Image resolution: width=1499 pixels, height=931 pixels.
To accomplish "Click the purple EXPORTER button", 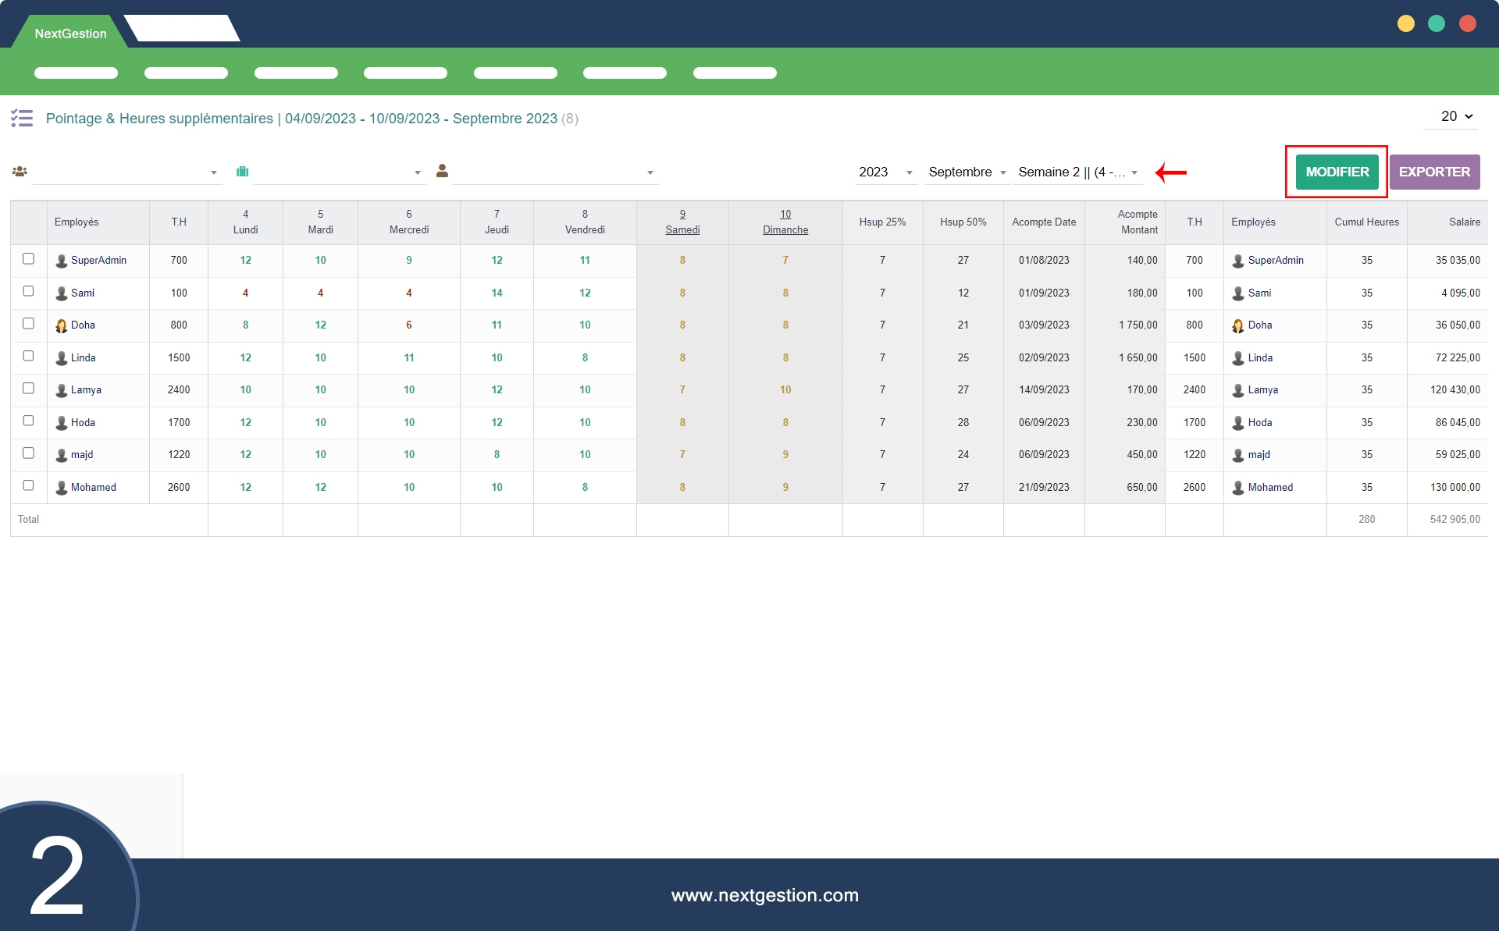I will pos(1434,172).
